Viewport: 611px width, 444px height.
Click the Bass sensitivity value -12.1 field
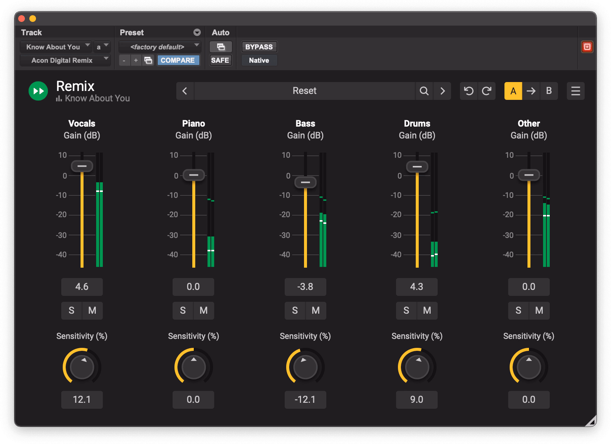coord(305,399)
